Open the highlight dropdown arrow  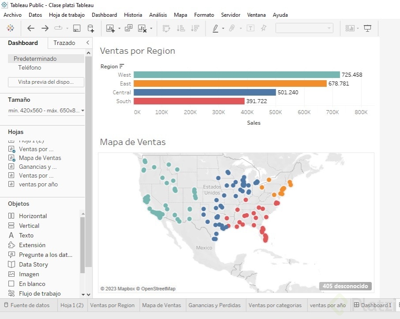(x=223, y=28)
